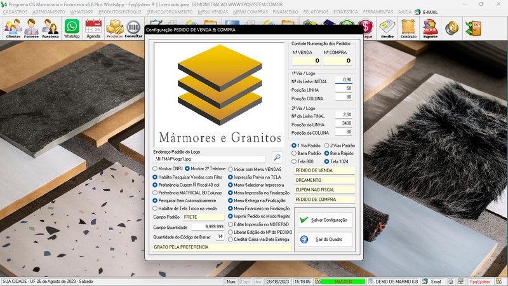
Task: Open the RELATÓRIOS menu
Action: 316,12
